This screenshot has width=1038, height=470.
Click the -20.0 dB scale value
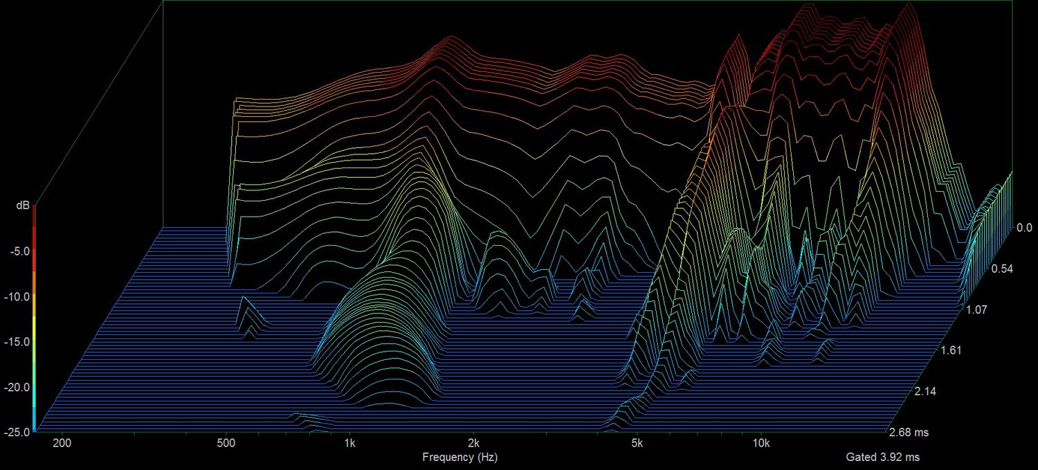(16, 386)
